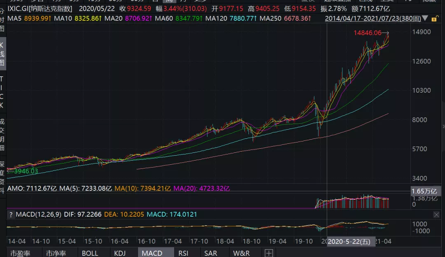Open the MACD indicator help question mark
Image resolution: width=445 pixels, height=257 pixels.
pyautogui.click(x=11, y=215)
